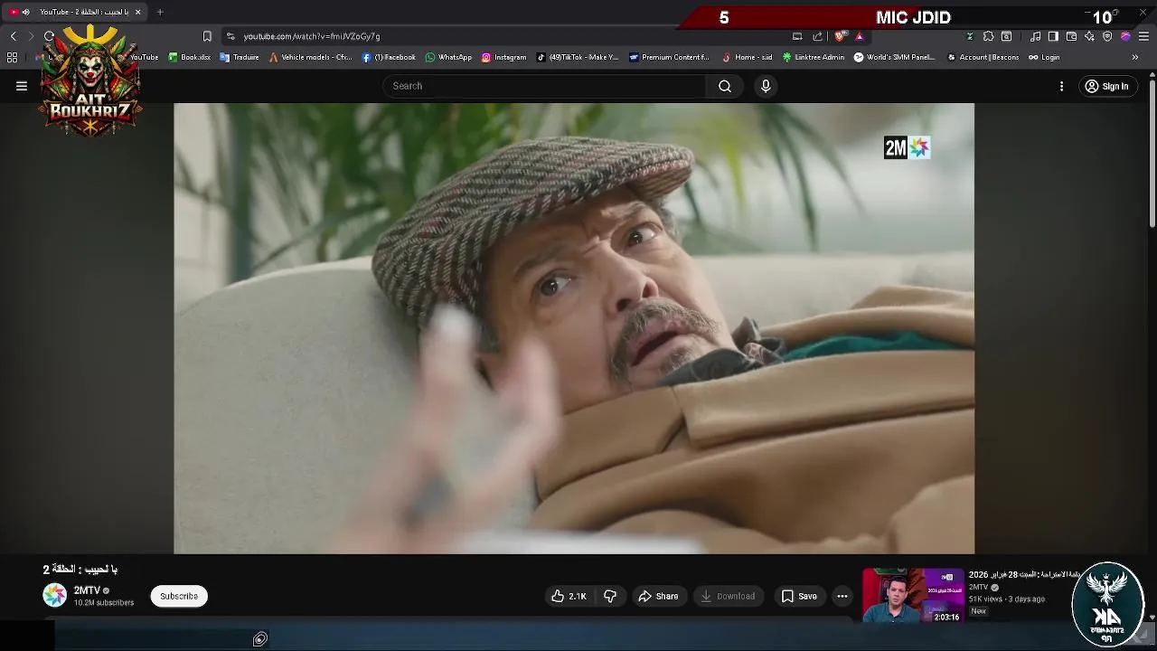Open the 2MTV channel avatar

tap(55, 595)
